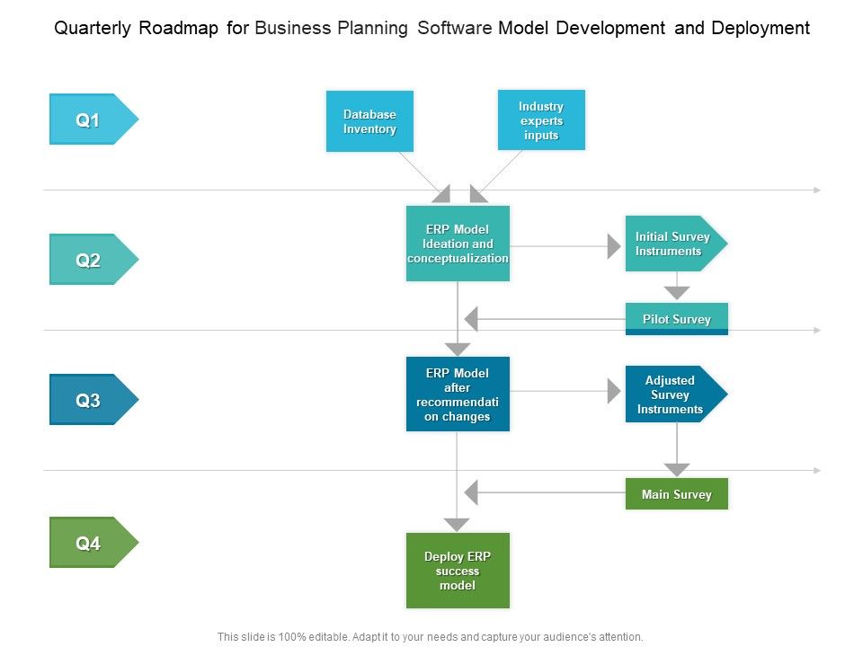
Task: Click the Industry experts inputs box
Action: (x=540, y=120)
